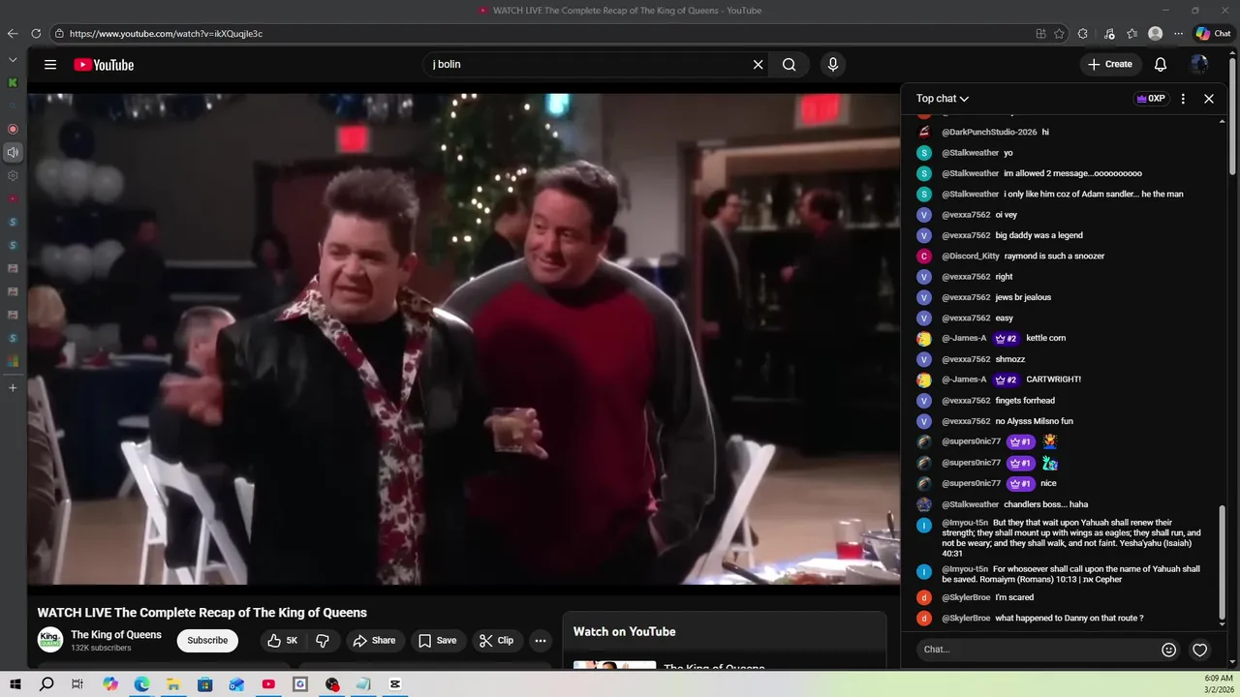Viewport: 1240px width, 697px height.
Task: Open the YouTube hamburger guide menu
Action: click(50, 65)
